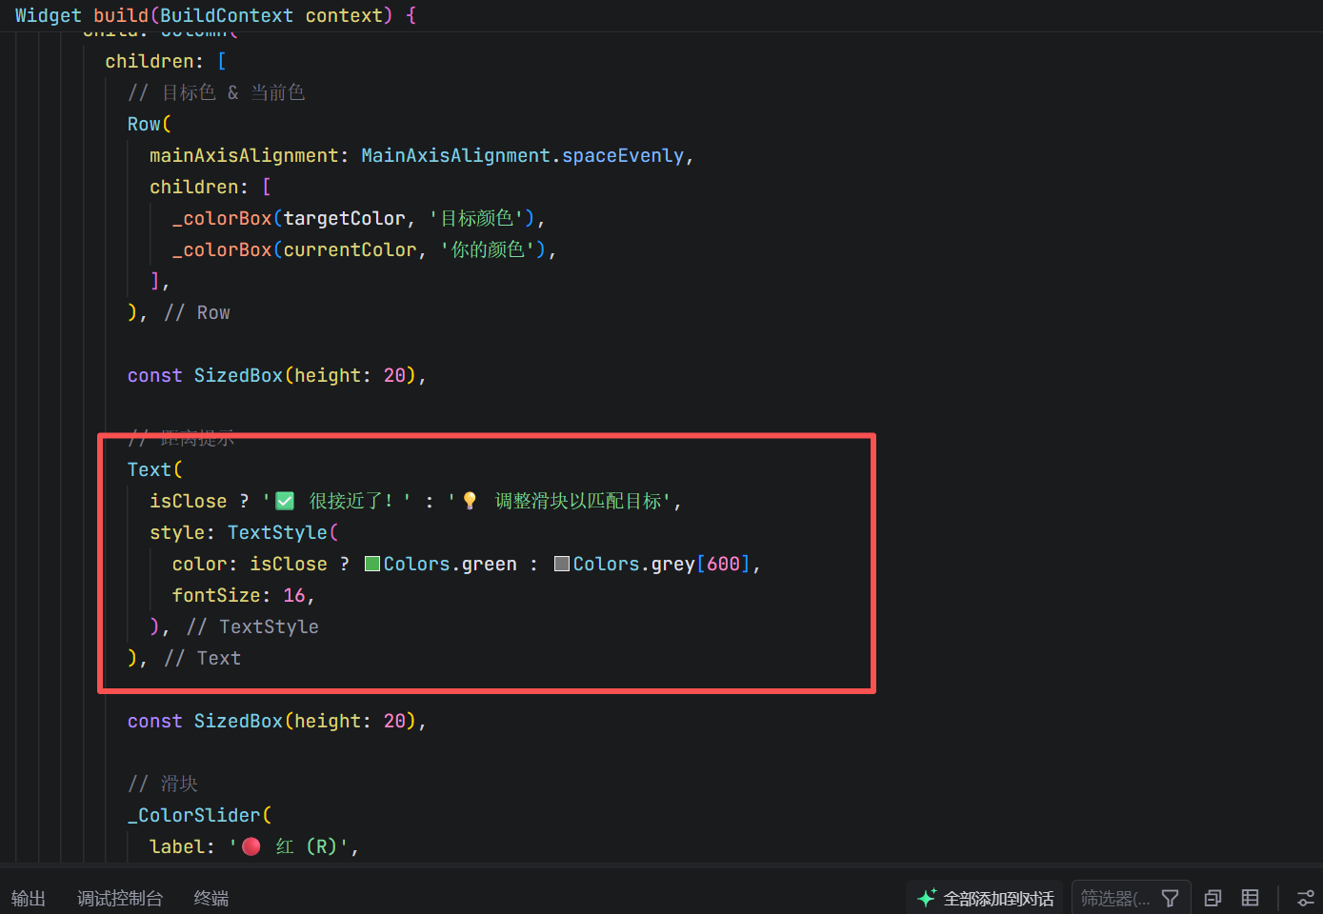This screenshot has width=1323, height=914.
Task: Focus the 筛选器 filter input field
Action: click(1114, 898)
